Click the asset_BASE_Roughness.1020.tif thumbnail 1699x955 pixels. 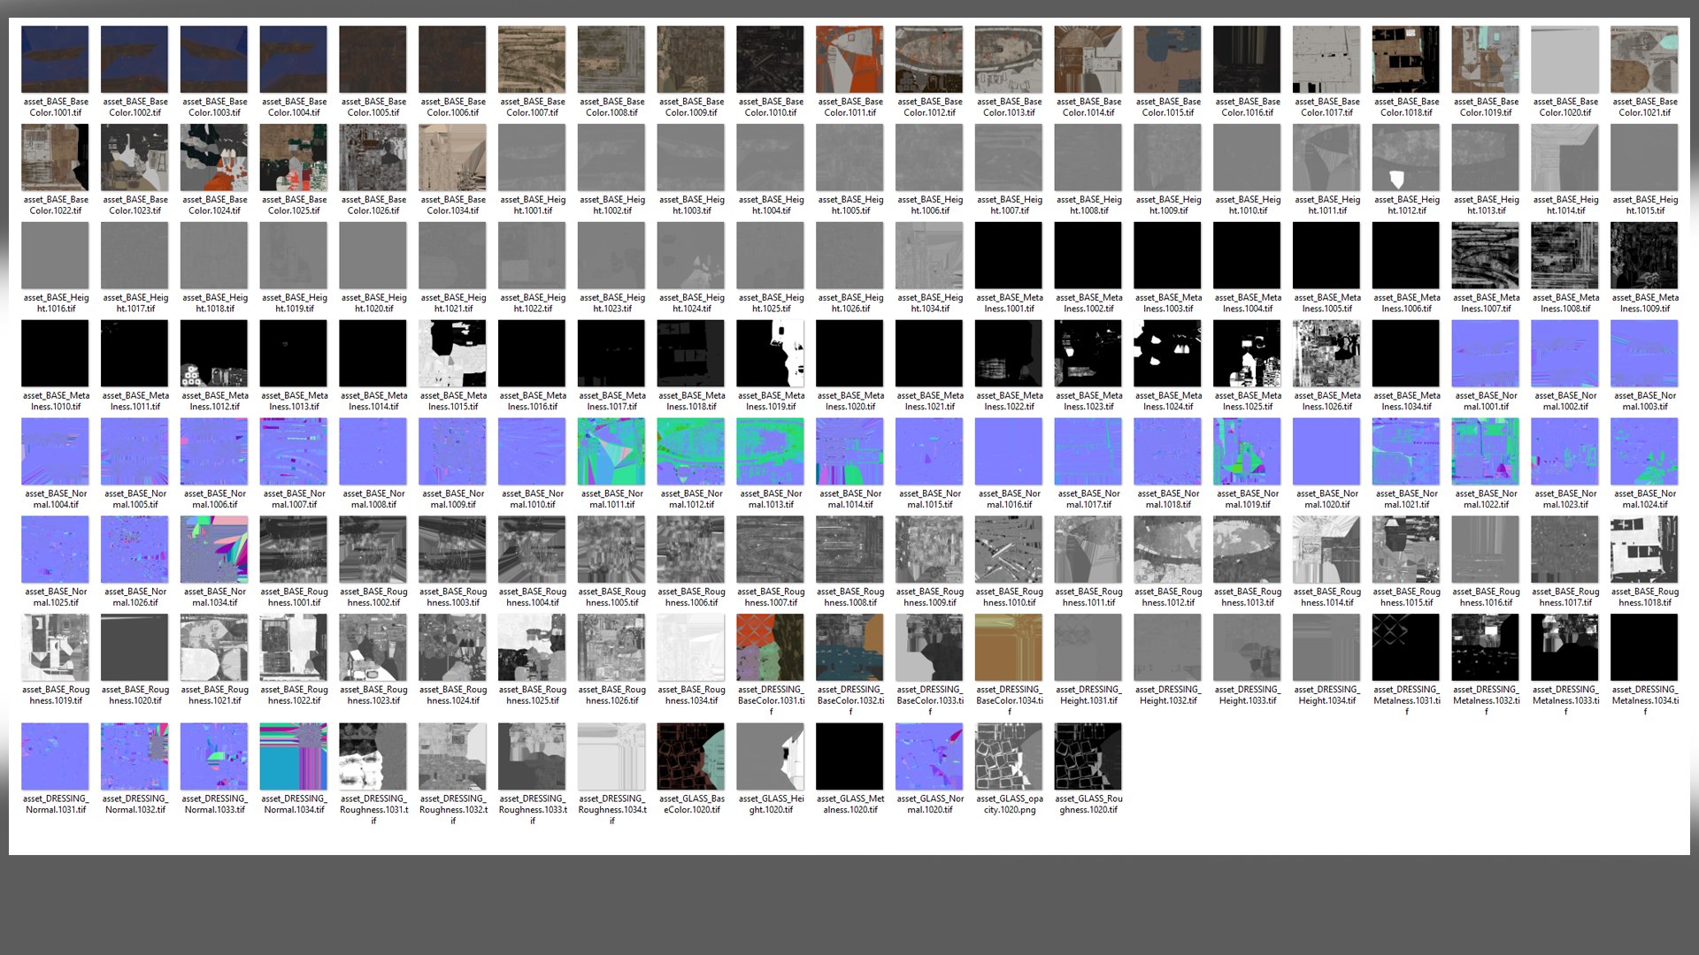click(135, 648)
